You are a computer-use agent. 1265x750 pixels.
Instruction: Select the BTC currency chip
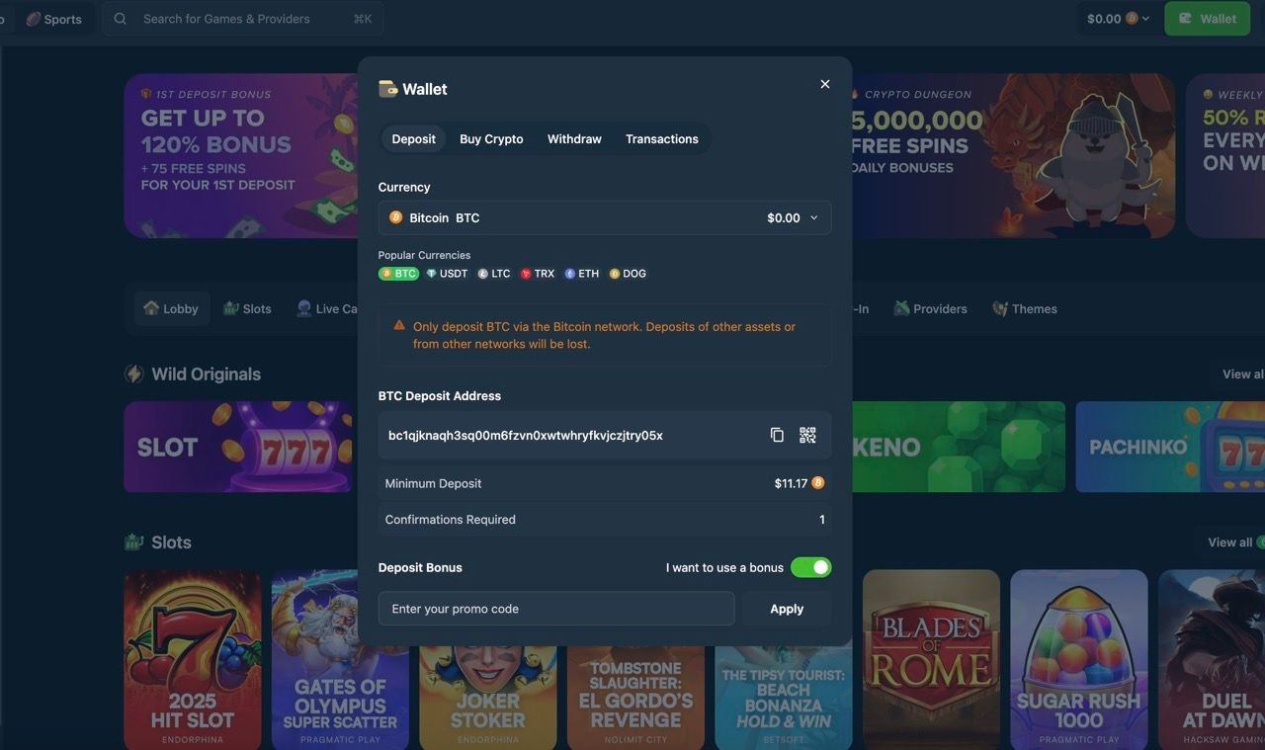click(x=398, y=274)
